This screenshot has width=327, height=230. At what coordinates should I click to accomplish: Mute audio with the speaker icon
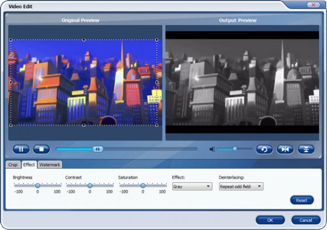[212, 149]
